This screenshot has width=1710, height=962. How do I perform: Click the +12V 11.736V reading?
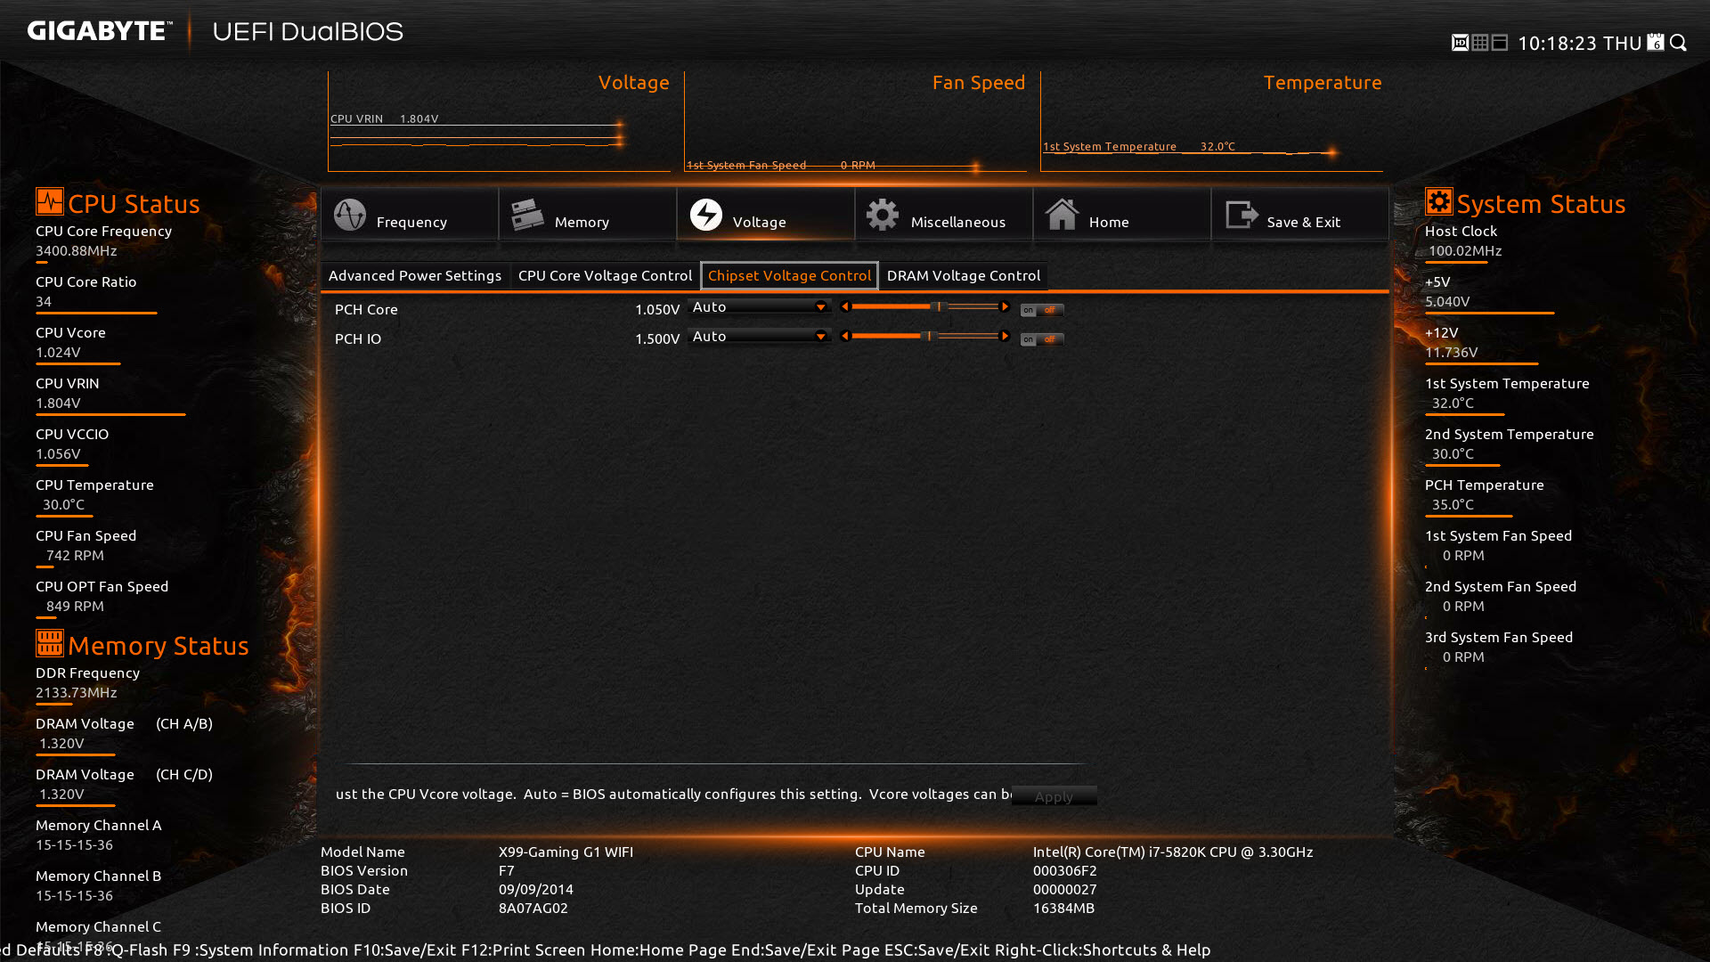click(1452, 352)
